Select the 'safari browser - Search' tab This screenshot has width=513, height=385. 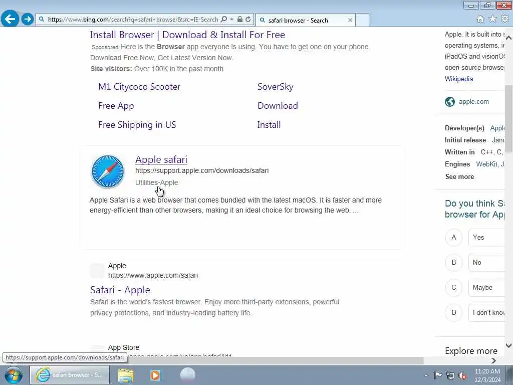pos(305,20)
